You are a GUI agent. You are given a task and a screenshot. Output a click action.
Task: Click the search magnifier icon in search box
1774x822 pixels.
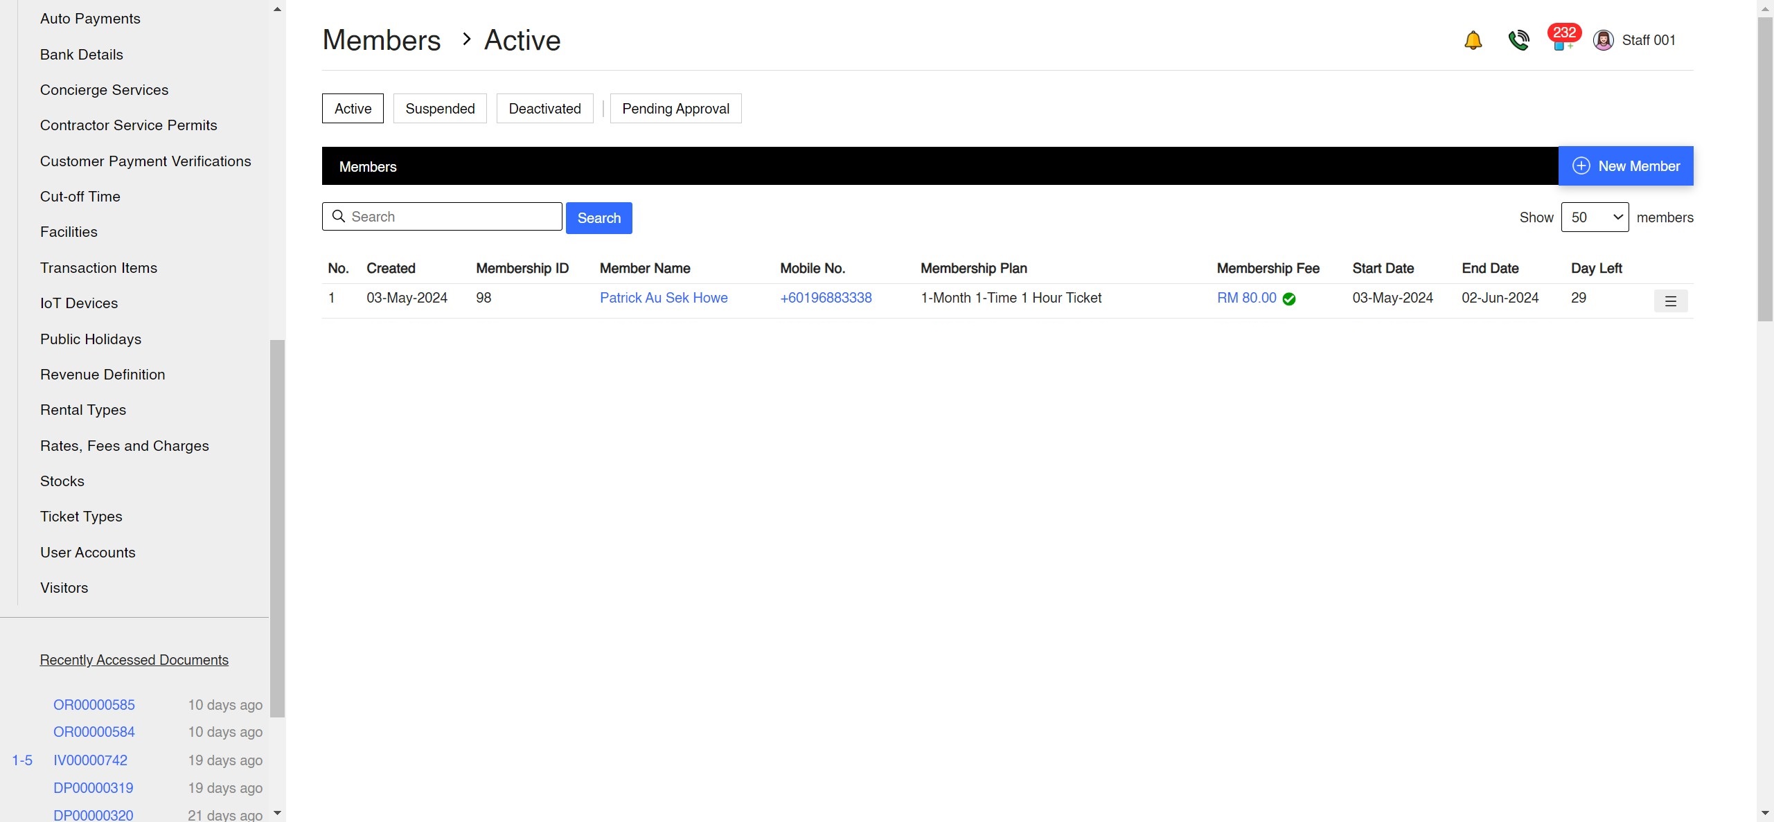click(339, 216)
